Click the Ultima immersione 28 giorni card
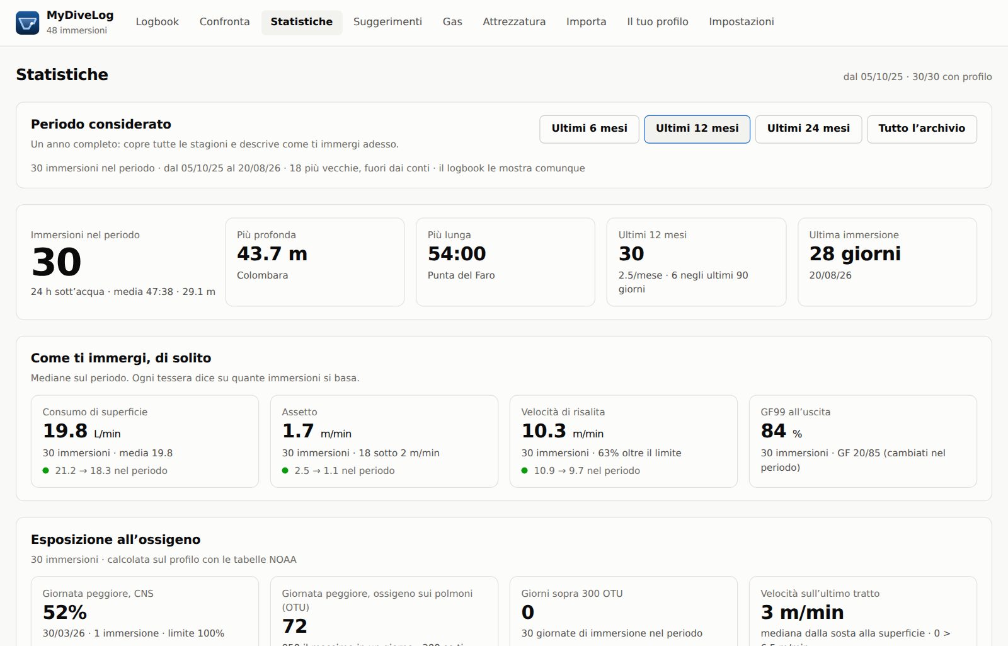The width and height of the screenshot is (1008, 646). pyautogui.click(x=887, y=262)
